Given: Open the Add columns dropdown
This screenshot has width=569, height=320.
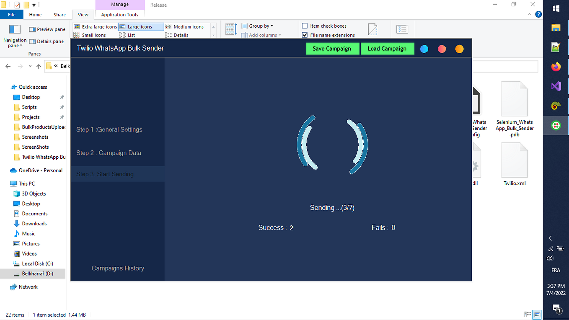Looking at the screenshot, I should pos(261,35).
